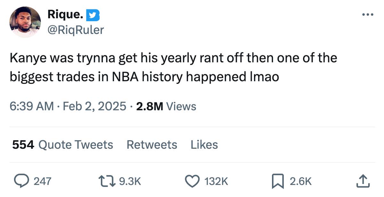The image size is (384, 197).
Task: Toggle the like heart on the tweet
Action: [x=192, y=181]
